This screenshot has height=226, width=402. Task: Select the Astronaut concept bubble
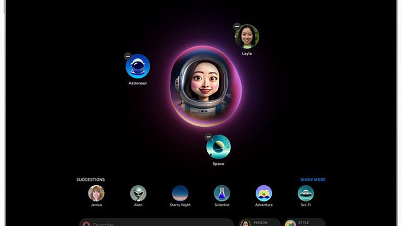138,66
